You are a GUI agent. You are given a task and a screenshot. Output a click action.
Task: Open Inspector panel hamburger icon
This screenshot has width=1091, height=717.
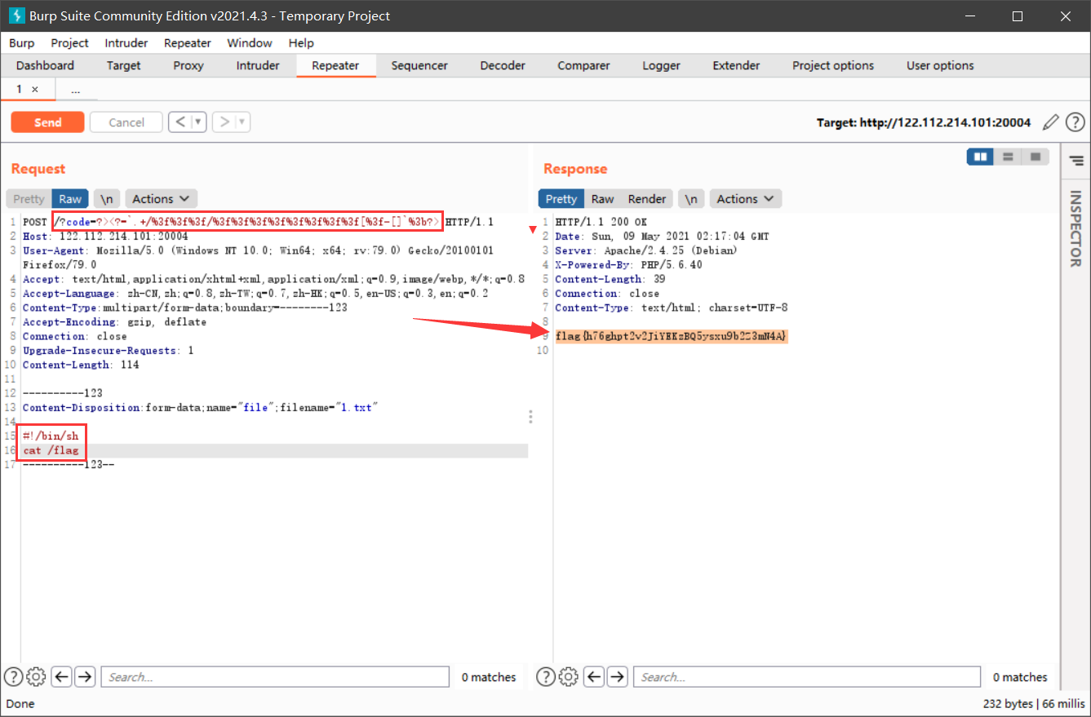click(x=1076, y=160)
